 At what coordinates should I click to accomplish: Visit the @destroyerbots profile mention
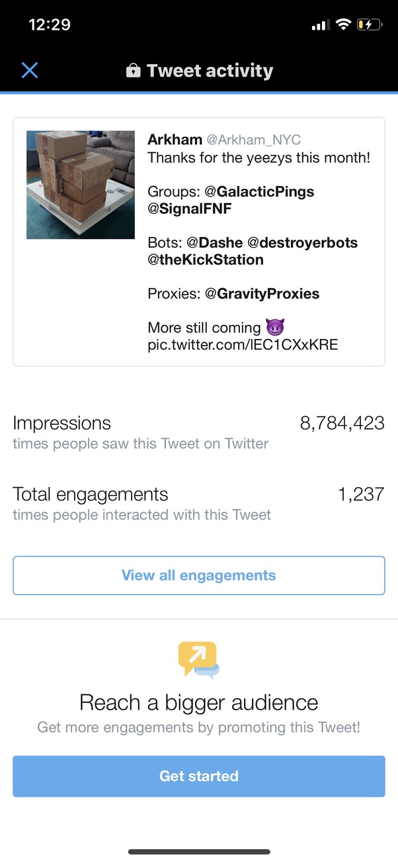[302, 243]
